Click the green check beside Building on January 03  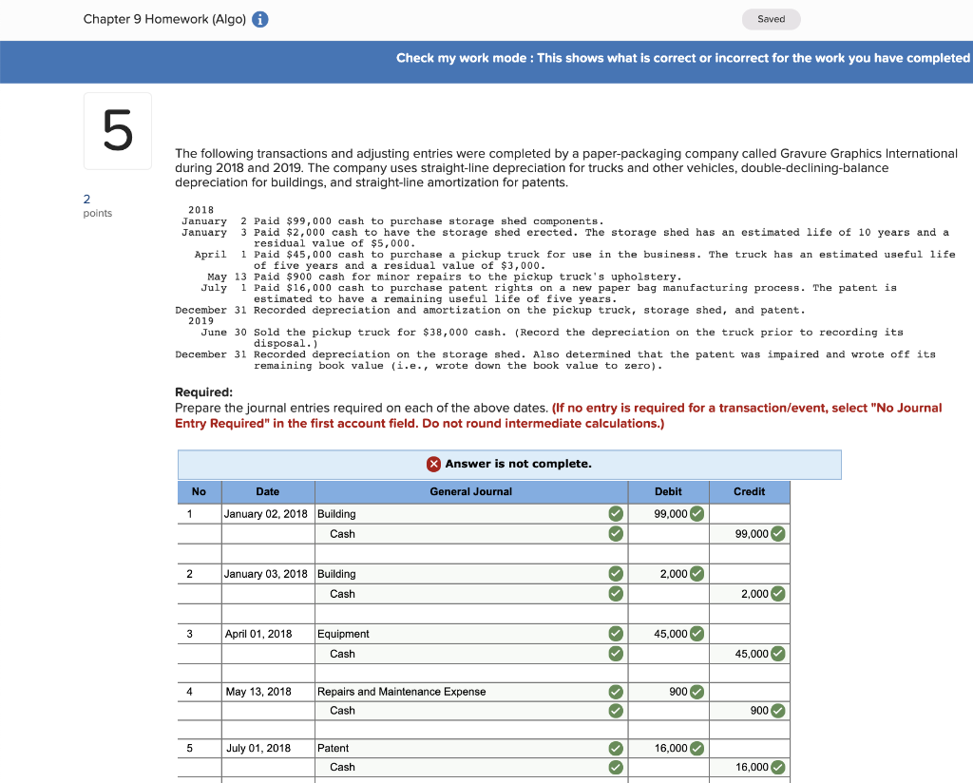point(616,574)
